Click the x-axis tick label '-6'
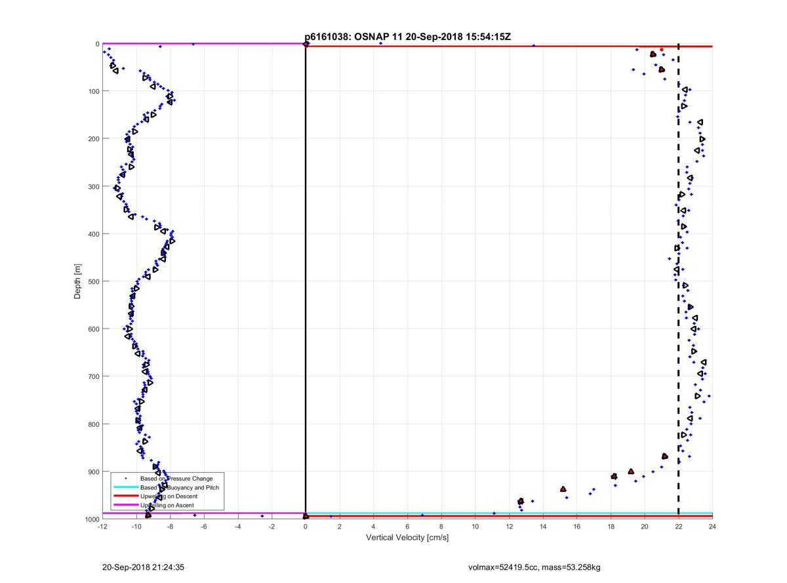 pyautogui.click(x=204, y=526)
